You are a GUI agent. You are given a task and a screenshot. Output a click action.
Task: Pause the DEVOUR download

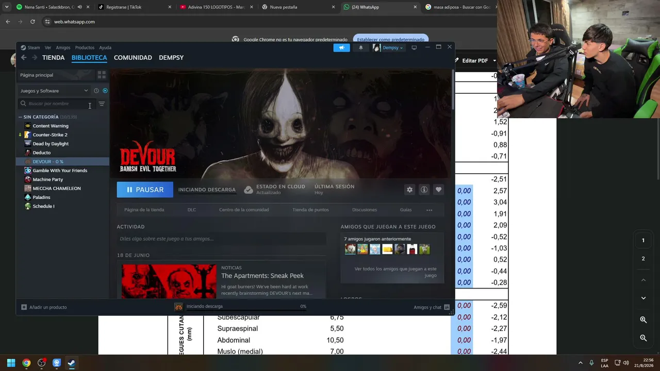[145, 190]
